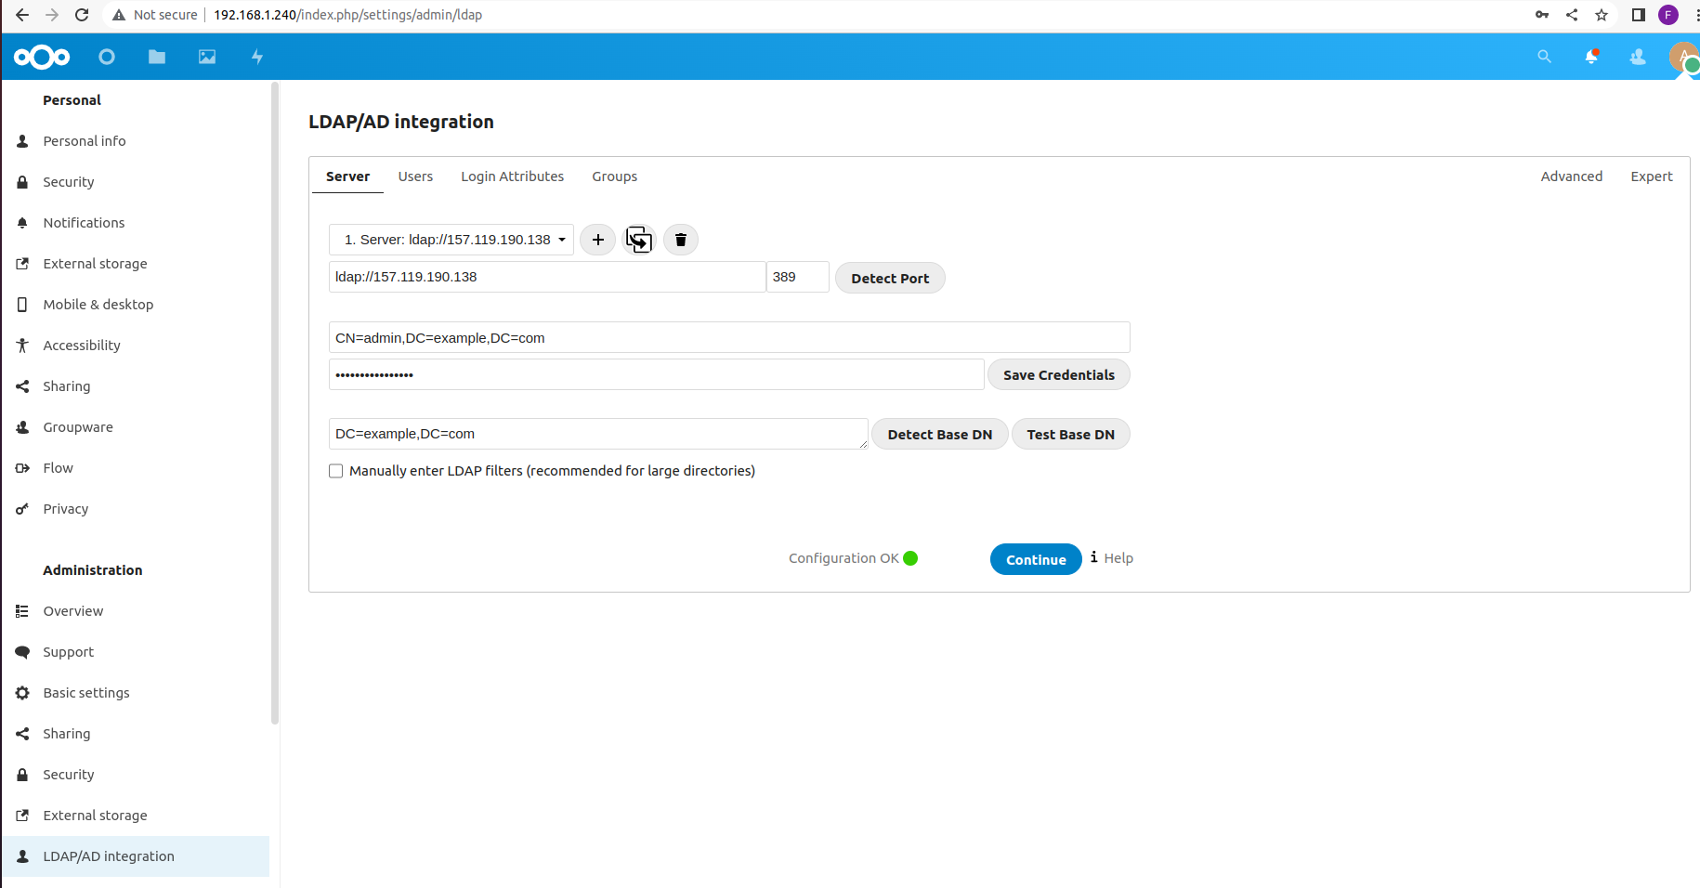Open Basic settings in Administration sidebar
Viewport: 1700px width, 888px height.
pyautogui.click(x=86, y=693)
